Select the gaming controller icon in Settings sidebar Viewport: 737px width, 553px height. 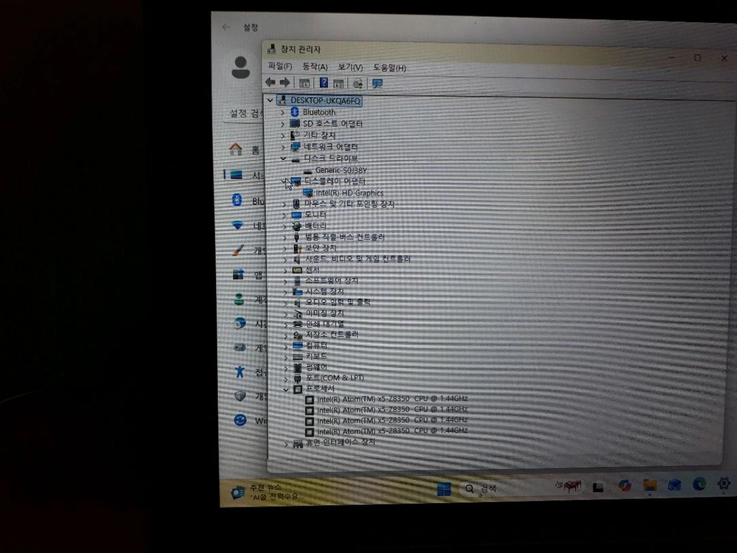pos(240,347)
